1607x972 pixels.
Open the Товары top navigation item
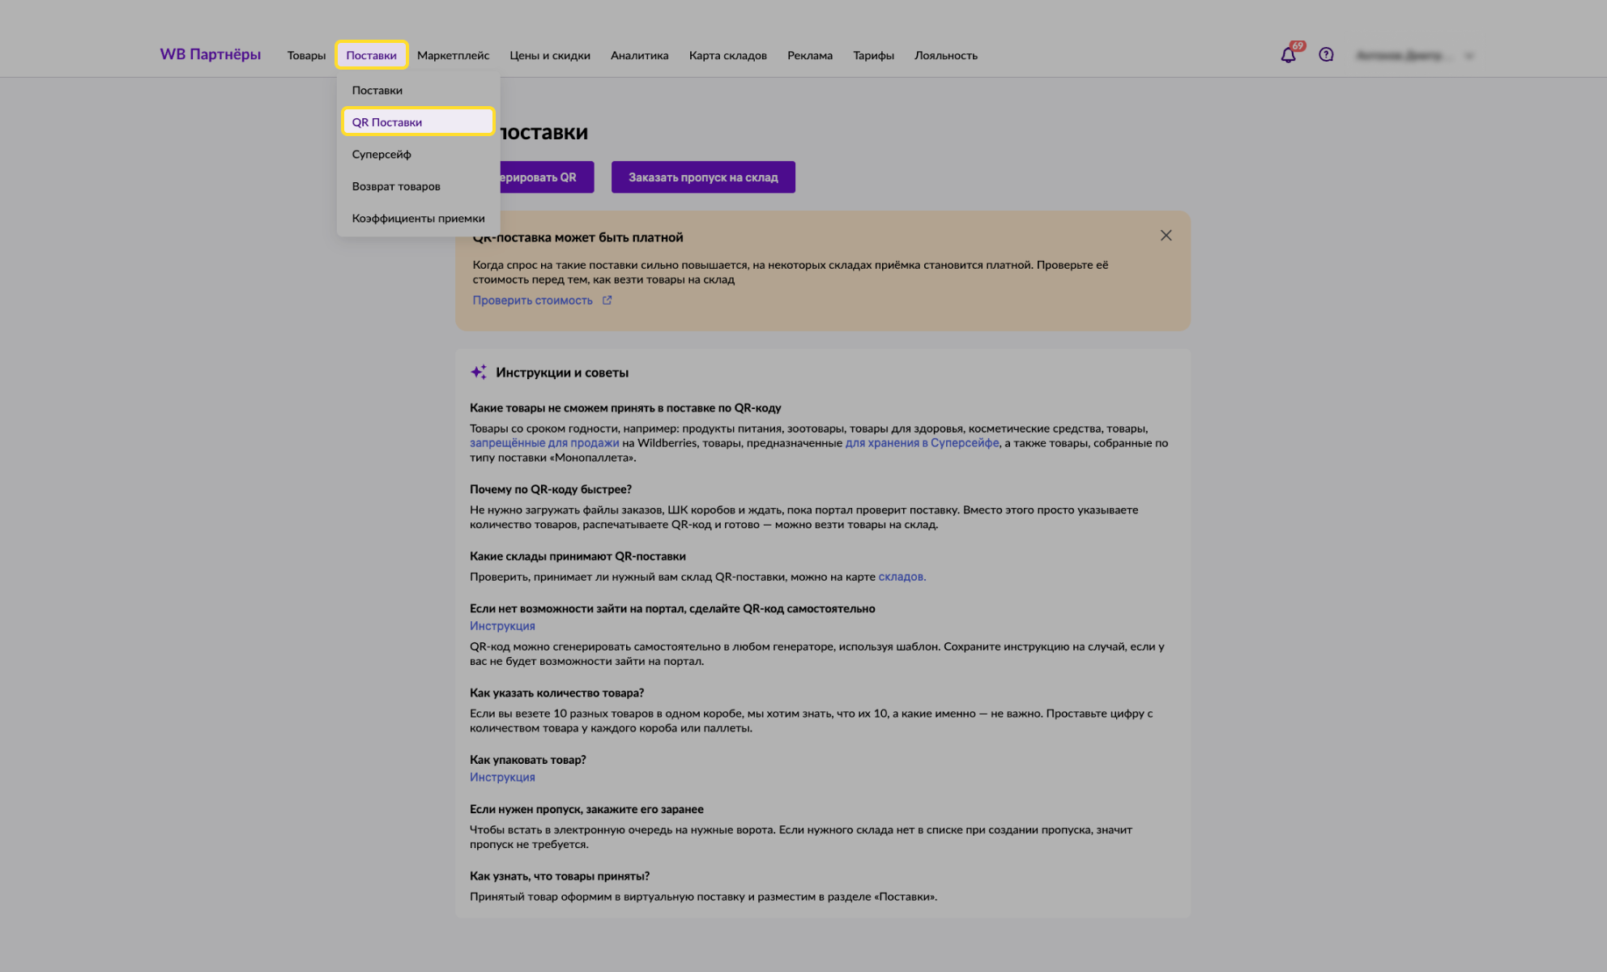coord(306,56)
